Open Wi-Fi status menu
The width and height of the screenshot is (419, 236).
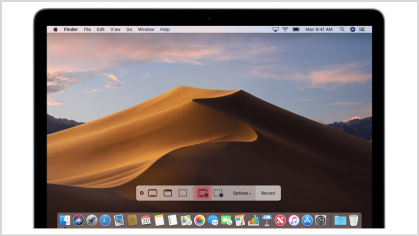[285, 29]
